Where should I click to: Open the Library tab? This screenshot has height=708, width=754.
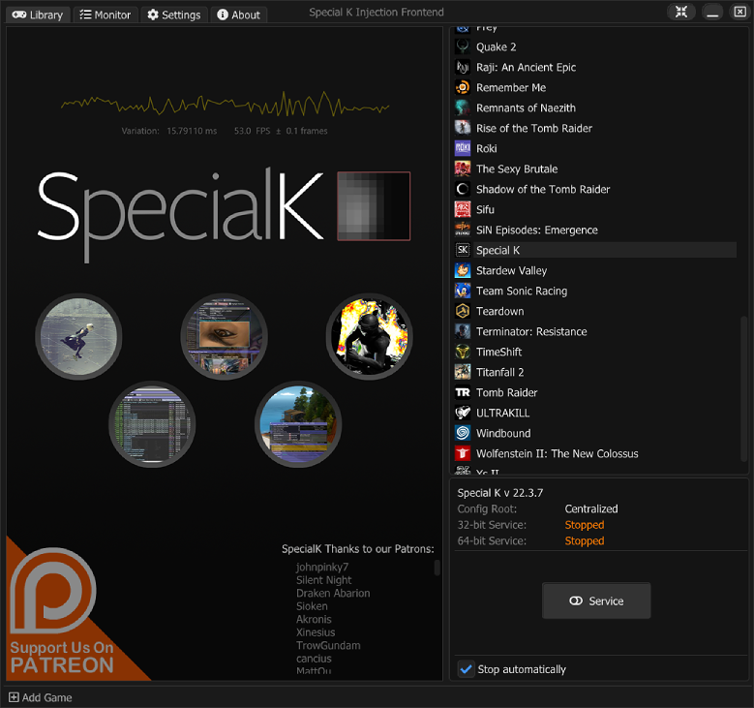(38, 15)
